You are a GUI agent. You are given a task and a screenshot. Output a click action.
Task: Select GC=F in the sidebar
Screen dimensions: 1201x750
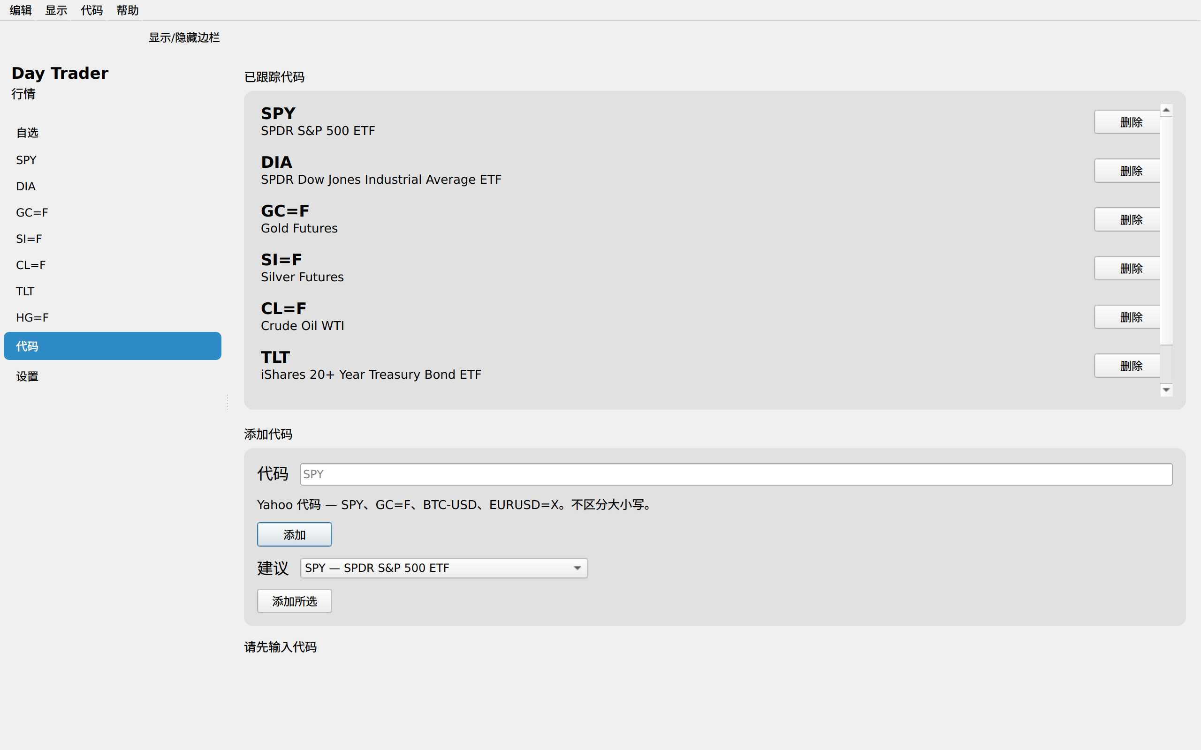pyautogui.click(x=112, y=213)
